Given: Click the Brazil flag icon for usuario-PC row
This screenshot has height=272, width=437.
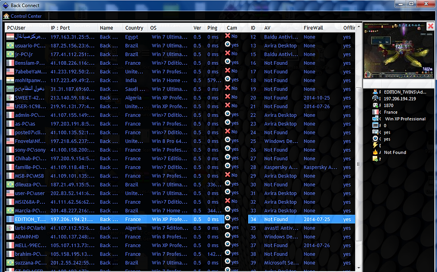Looking at the screenshot, I should click(10, 45).
